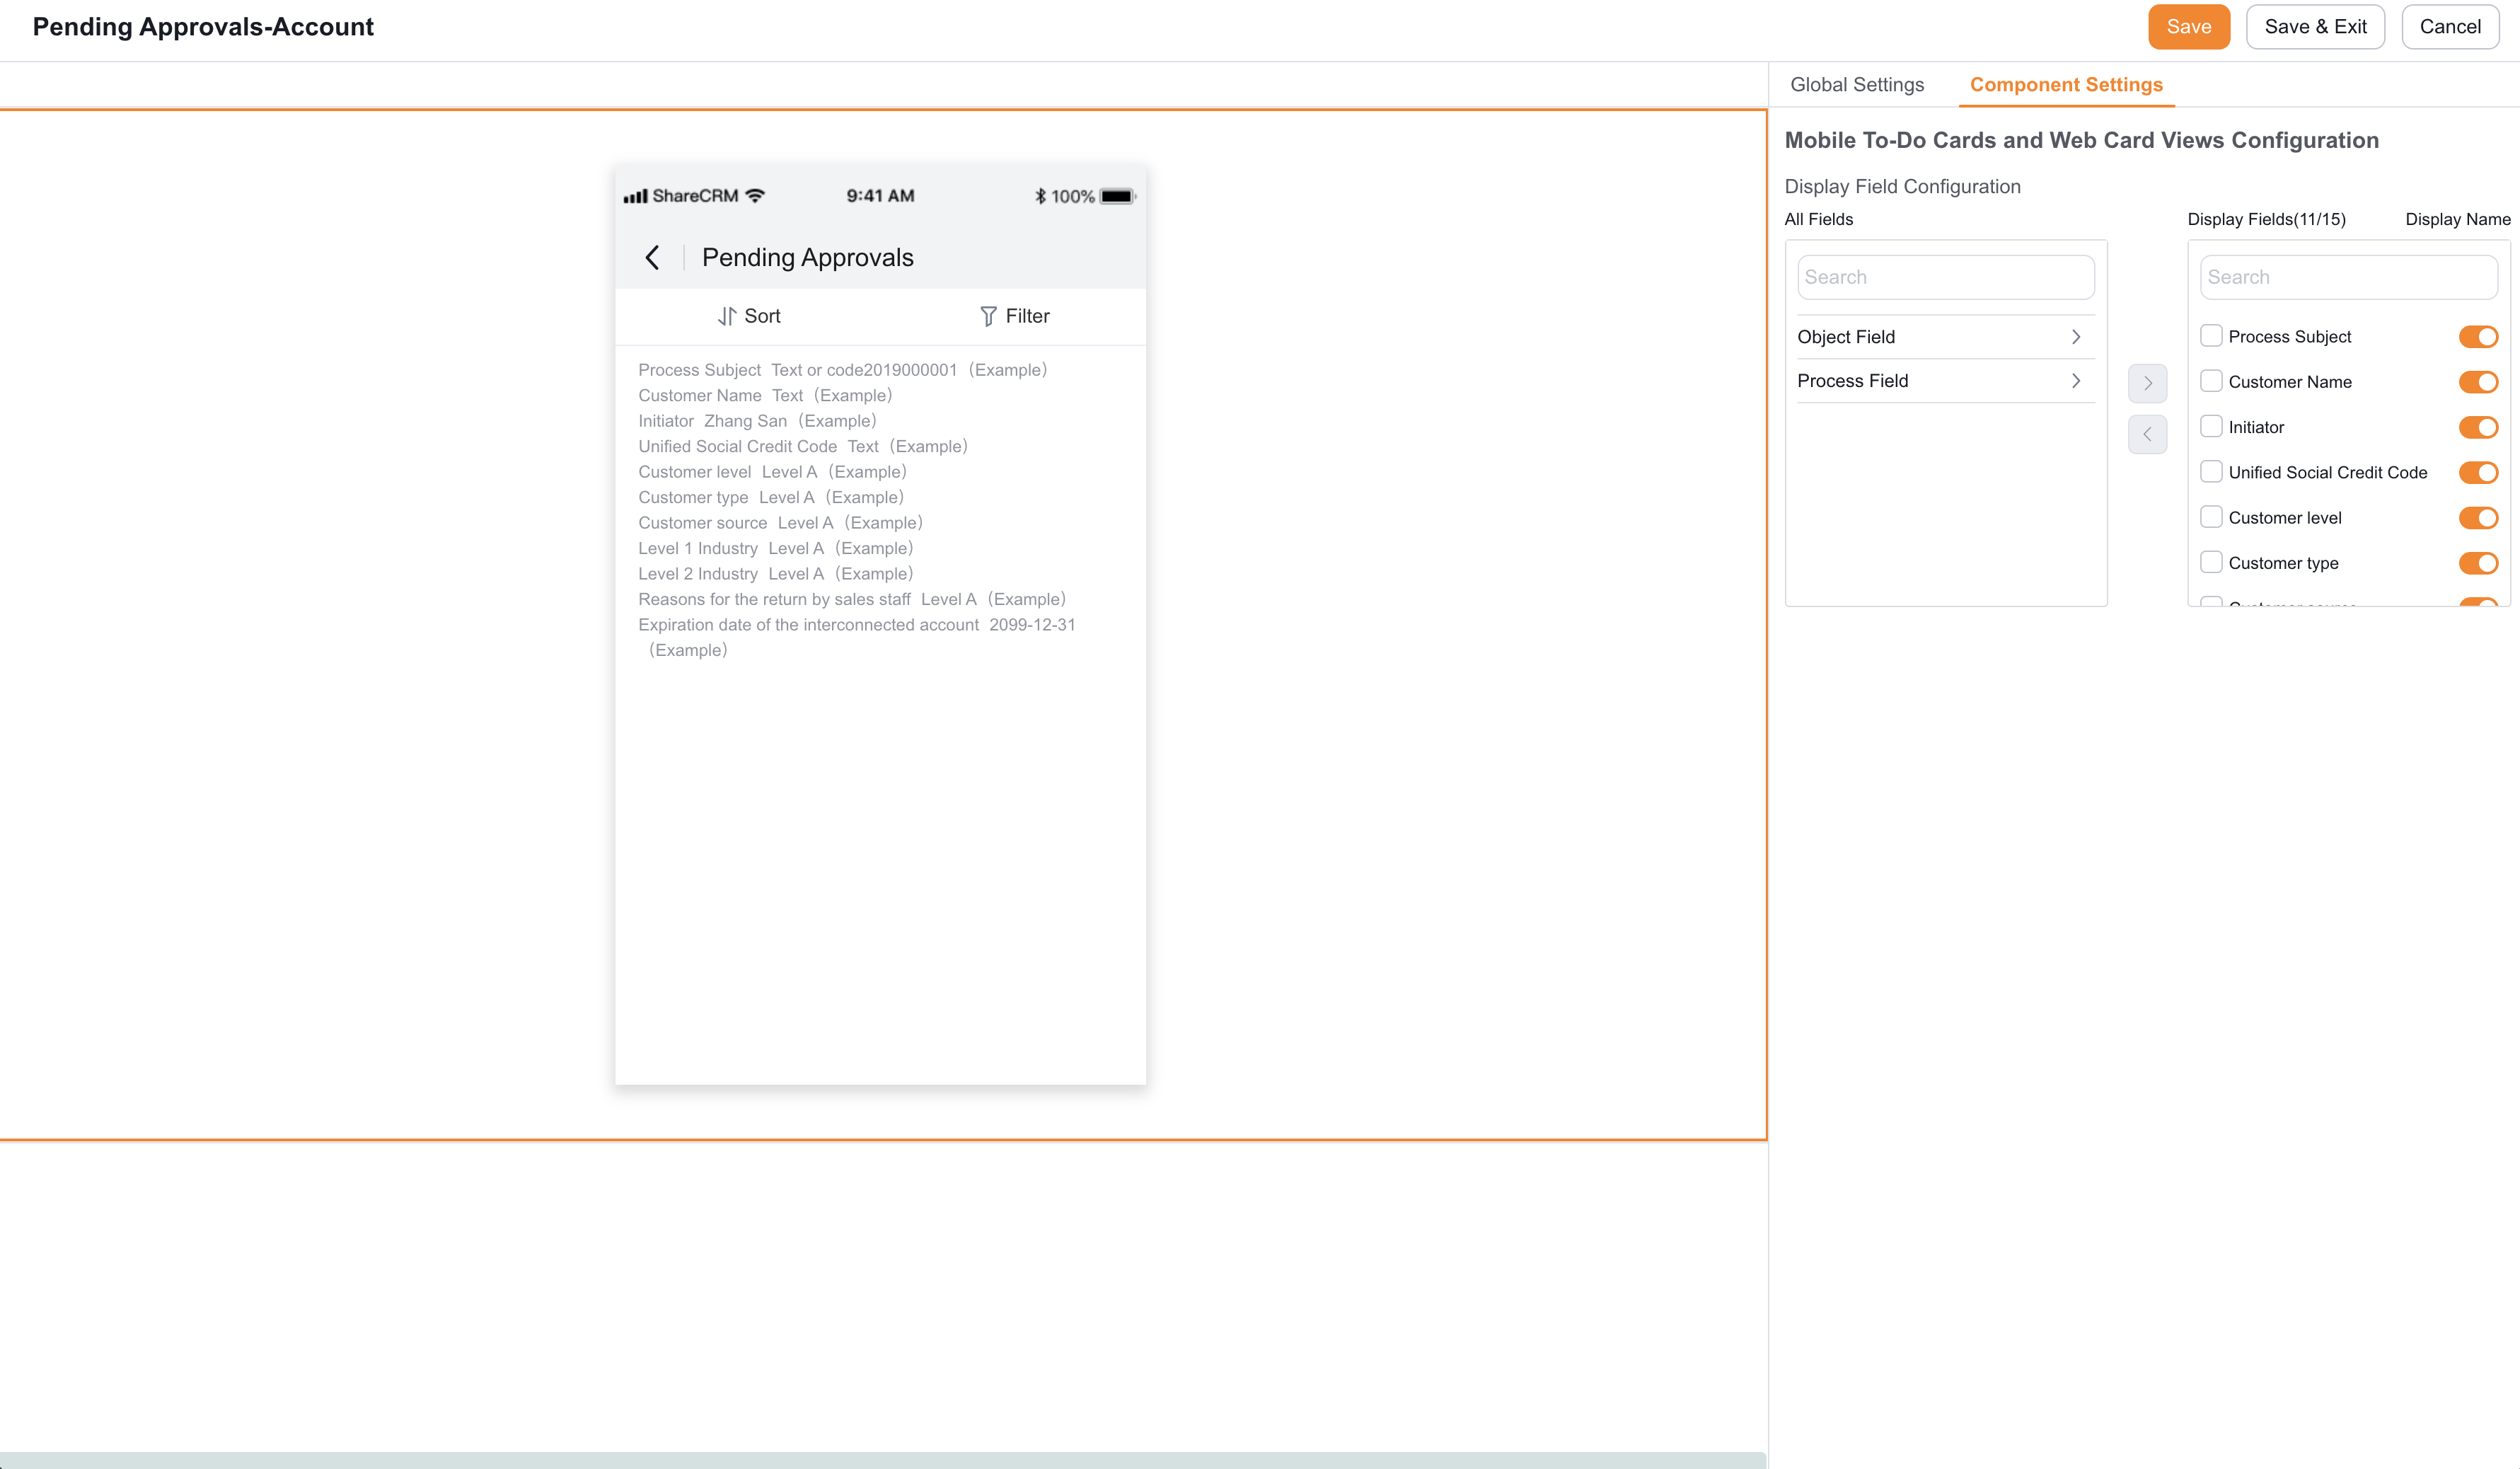Viewport: 2520px width, 1469px height.
Task: Click the back arrow in phone preview
Action: [652, 258]
